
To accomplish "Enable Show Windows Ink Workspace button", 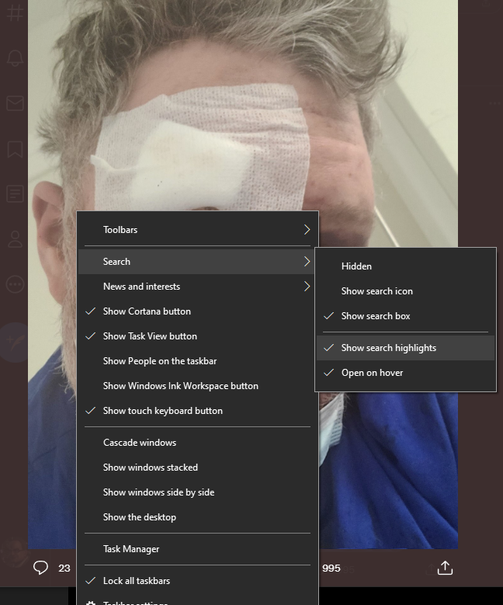I will pos(197,386).
